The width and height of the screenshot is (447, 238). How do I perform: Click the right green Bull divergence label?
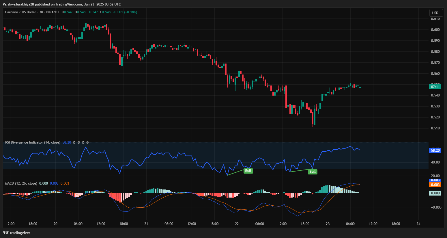313,172
